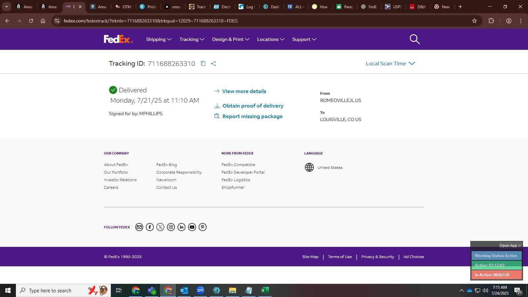Viewport: 528px width, 297px height.
Task: Visit FedEx YouTube icon
Action: tap(192, 227)
